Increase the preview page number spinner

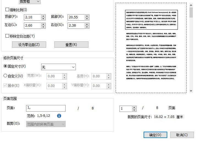point(134,107)
